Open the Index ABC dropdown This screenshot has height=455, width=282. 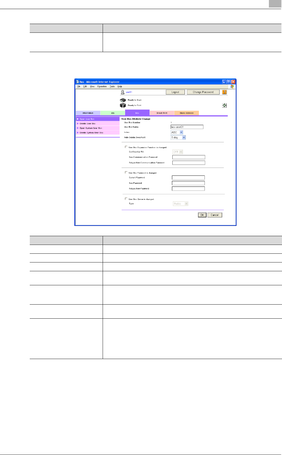click(177, 132)
